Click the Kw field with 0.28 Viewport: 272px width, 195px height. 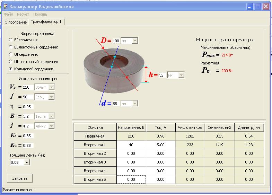coord(28,145)
